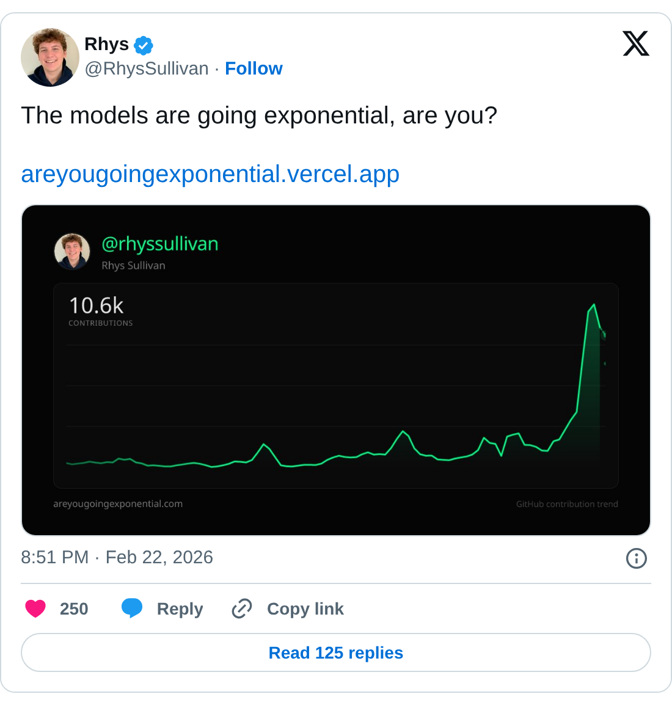The width and height of the screenshot is (672, 705).
Task: Click the blue reply bubble icon
Action: pyautogui.click(x=132, y=608)
